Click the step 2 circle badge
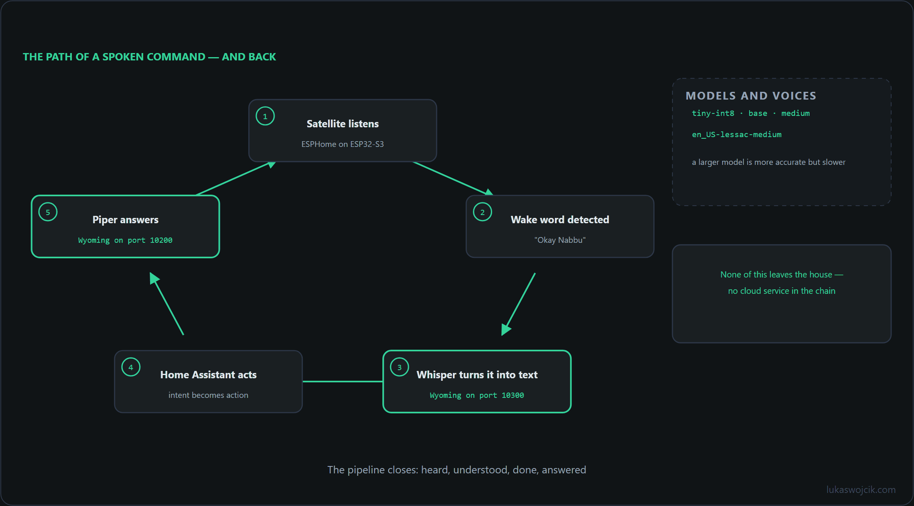 483,212
